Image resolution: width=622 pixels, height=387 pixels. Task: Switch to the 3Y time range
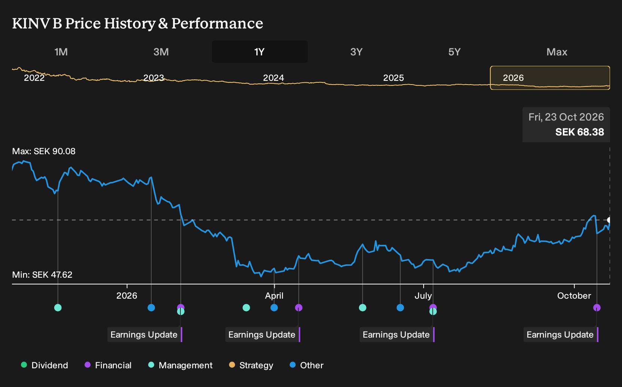[356, 52]
